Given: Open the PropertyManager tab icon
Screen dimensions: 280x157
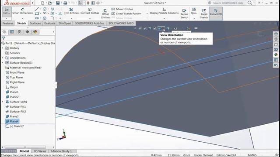Looking at the screenshot, I should 12,32.
